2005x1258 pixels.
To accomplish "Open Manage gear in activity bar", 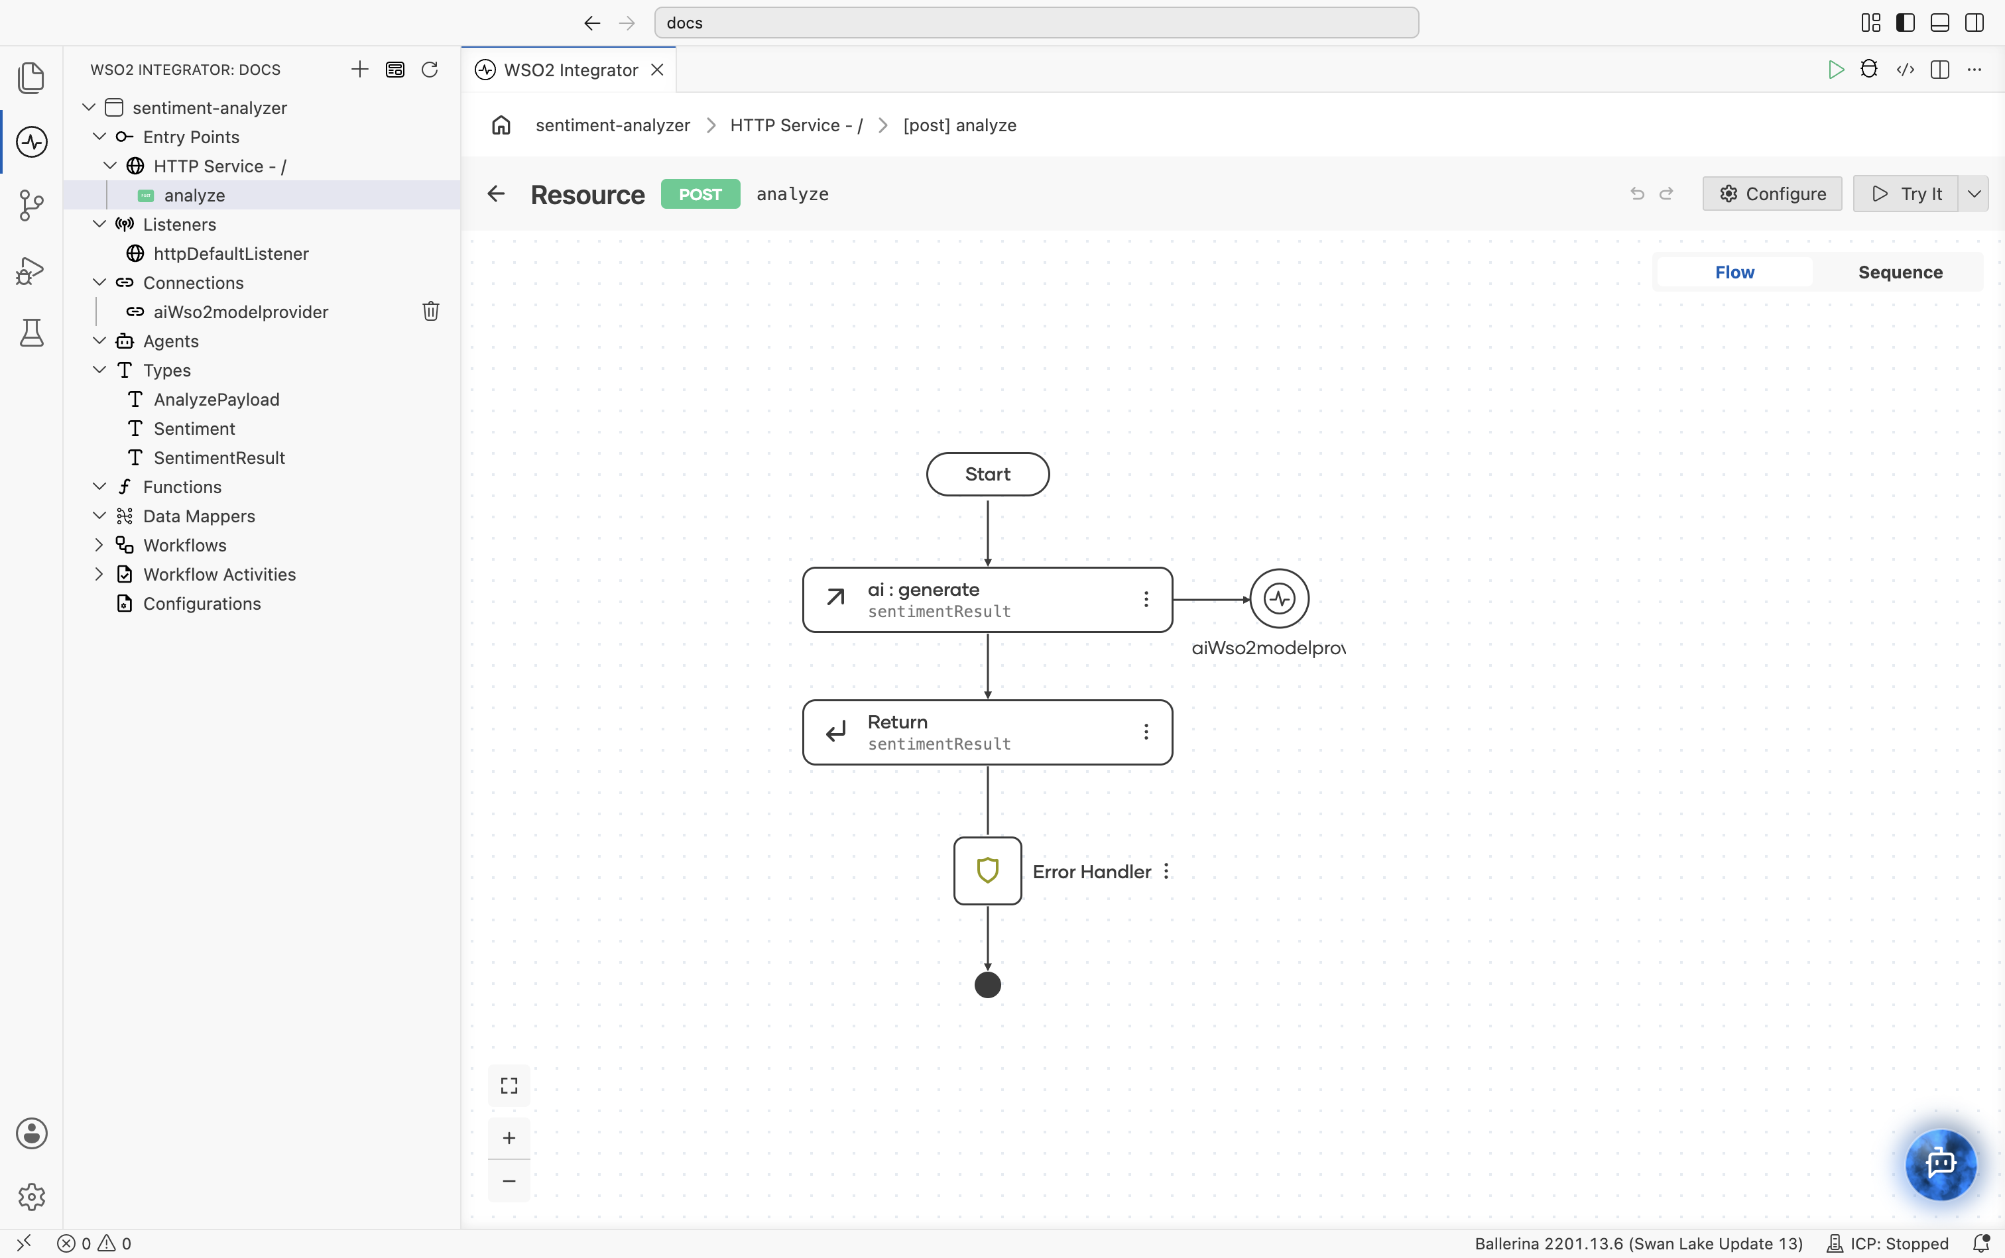I will tap(32, 1196).
